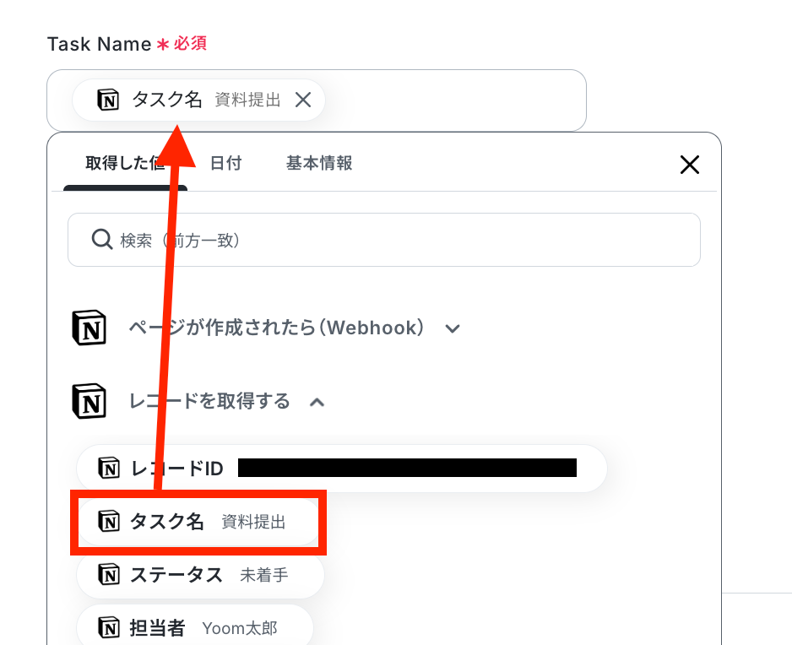Screen dimensions: 792x645
Task: Remove the タスク名 chip from Task Name field
Action: pos(303,100)
